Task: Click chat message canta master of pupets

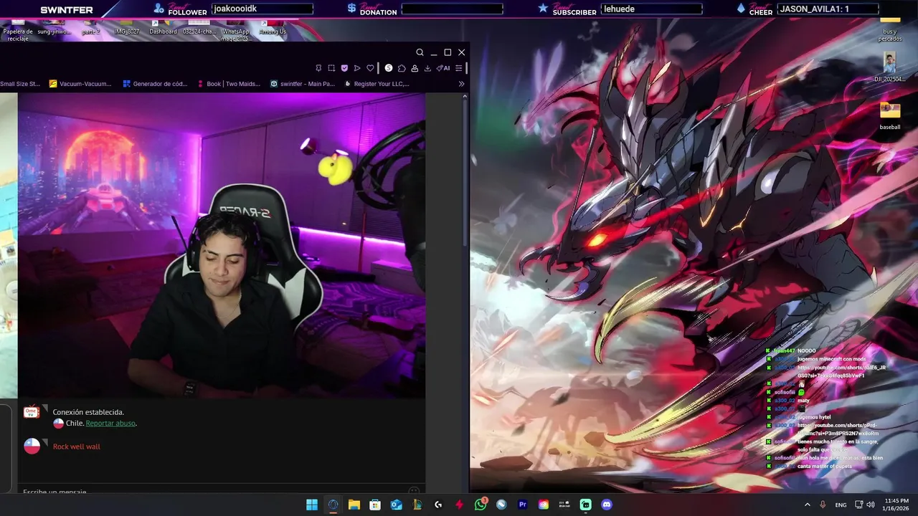Action: tap(825, 466)
